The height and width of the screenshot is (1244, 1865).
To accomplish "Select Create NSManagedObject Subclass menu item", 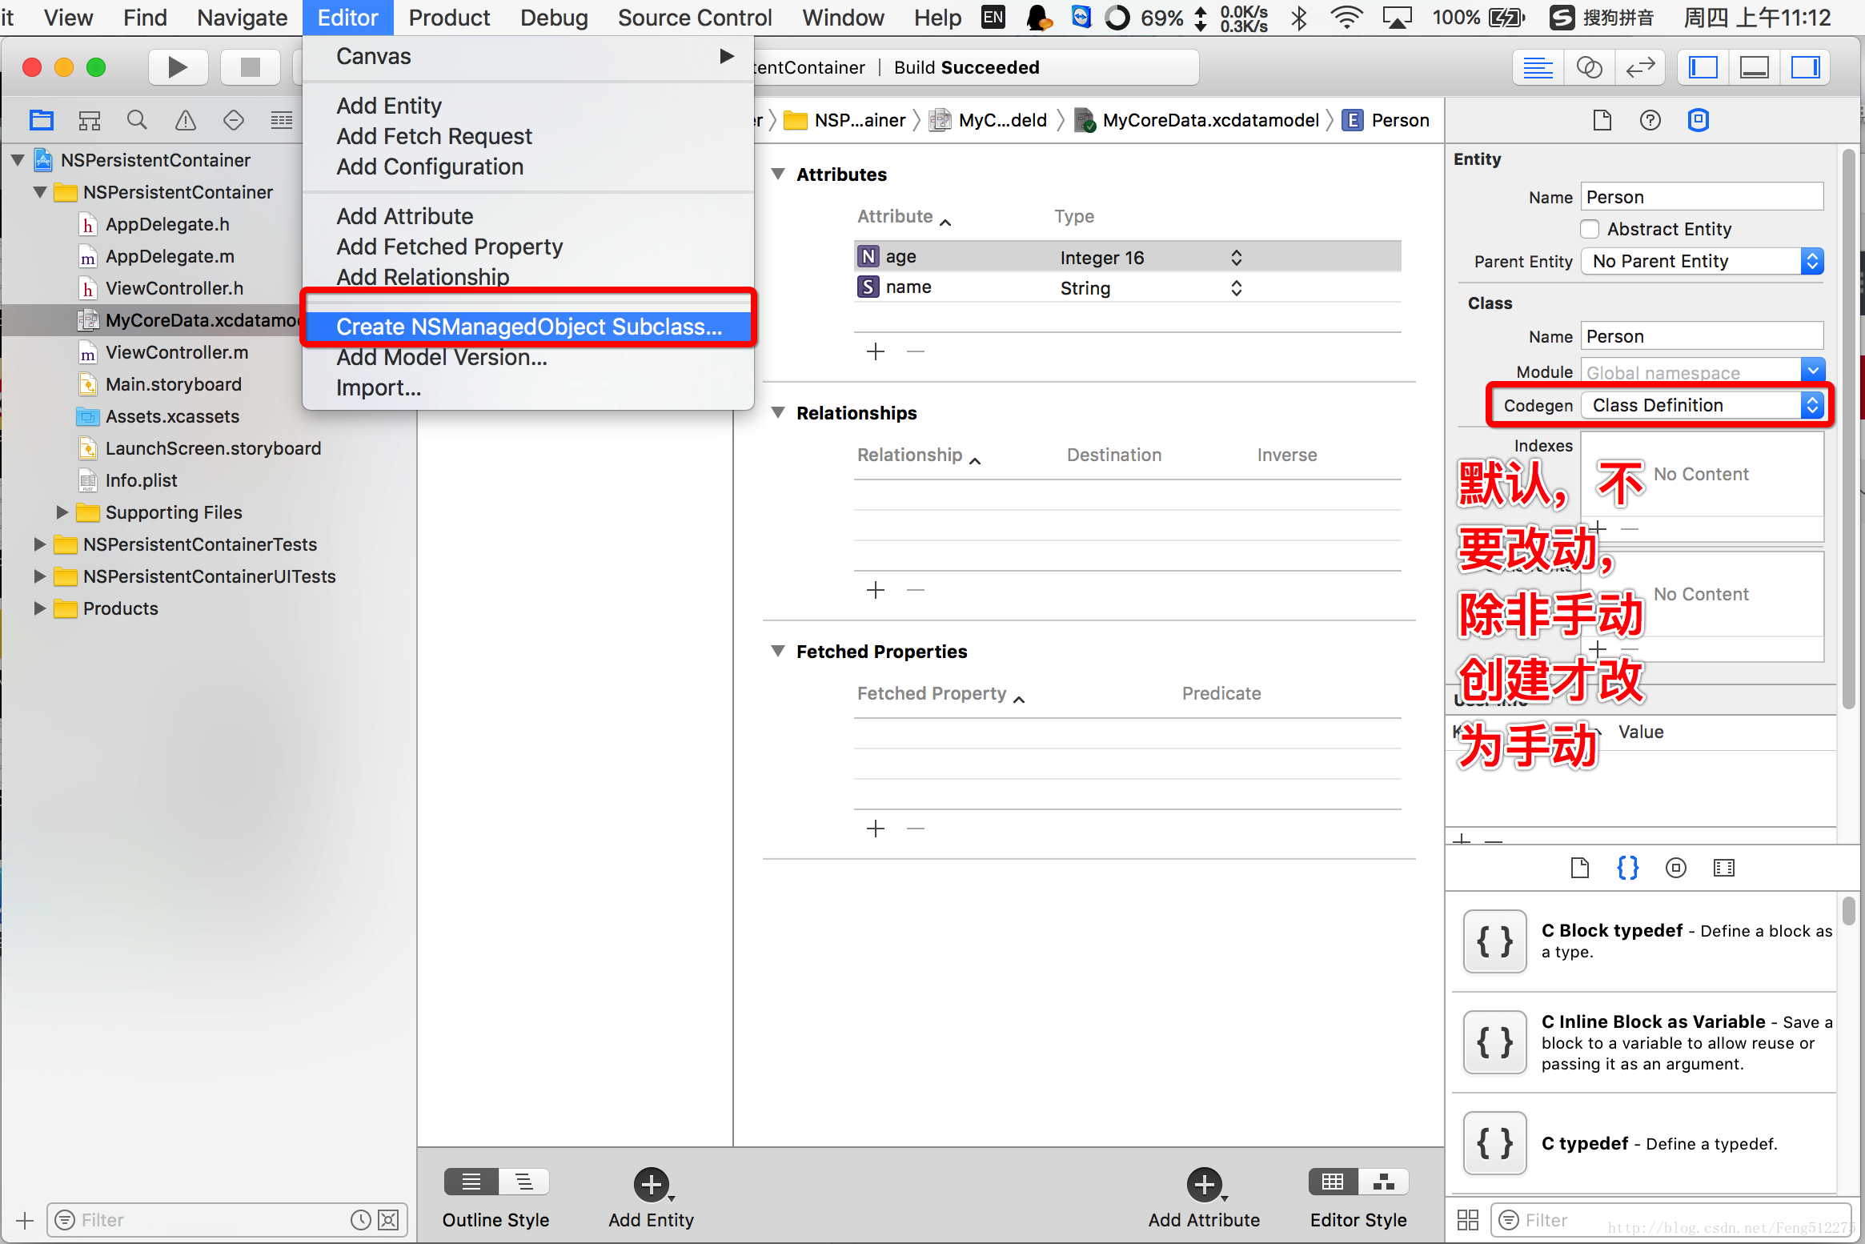I will (528, 327).
